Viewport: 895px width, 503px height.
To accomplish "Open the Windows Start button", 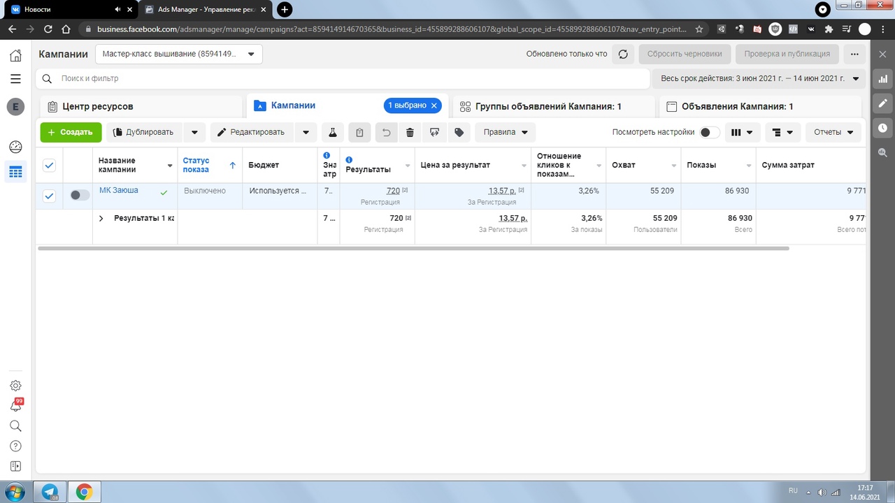I will [15, 492].
